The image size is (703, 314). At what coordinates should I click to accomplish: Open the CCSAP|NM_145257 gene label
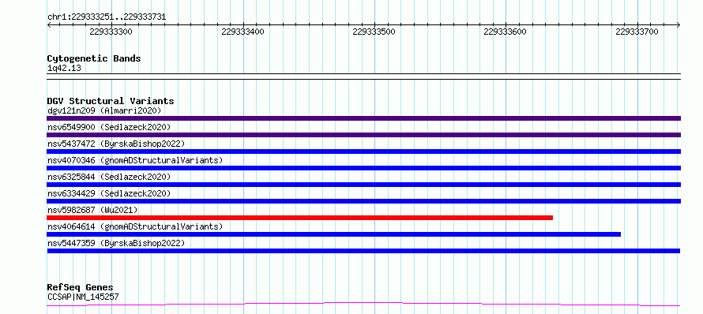click(83, 297)
